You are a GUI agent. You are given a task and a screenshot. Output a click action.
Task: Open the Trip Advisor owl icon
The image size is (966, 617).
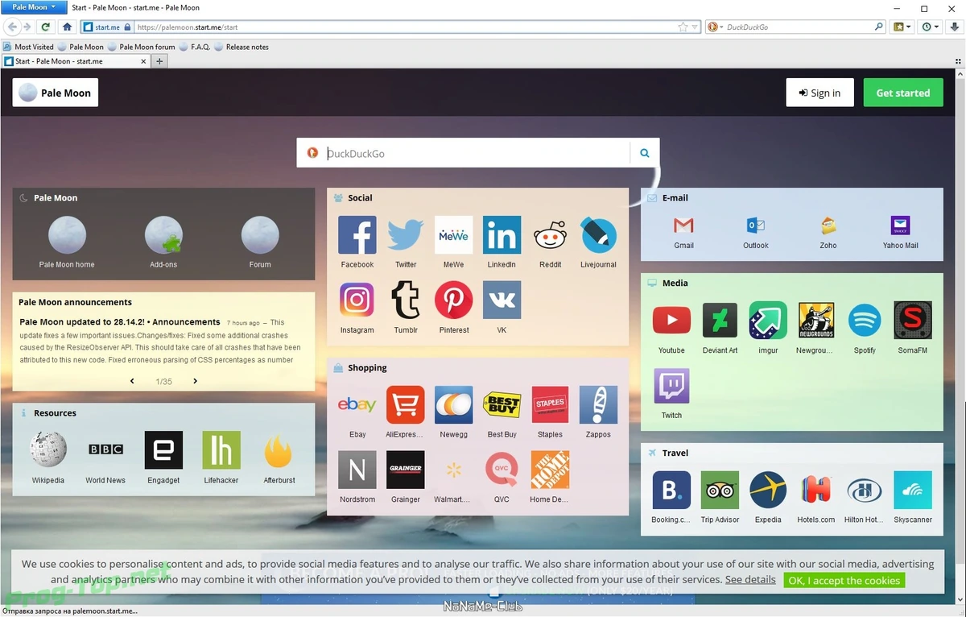pyautogui.click(x=720, y=491)
